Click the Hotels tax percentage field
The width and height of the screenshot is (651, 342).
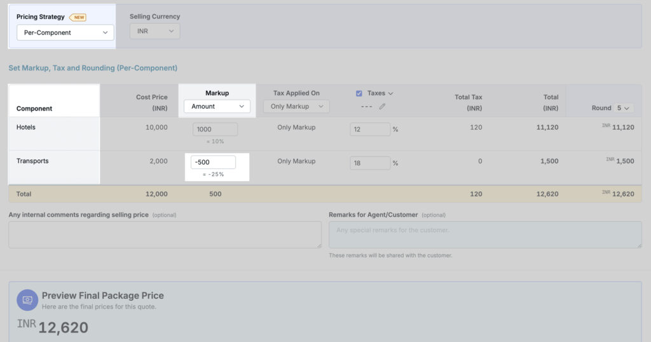click(x=369, y=130)
